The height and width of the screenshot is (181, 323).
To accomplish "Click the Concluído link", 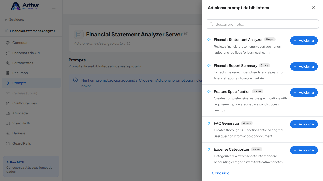I will 221,173.
